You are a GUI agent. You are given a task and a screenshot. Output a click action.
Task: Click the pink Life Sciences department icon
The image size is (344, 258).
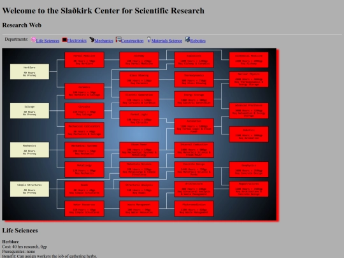[33, 39]
